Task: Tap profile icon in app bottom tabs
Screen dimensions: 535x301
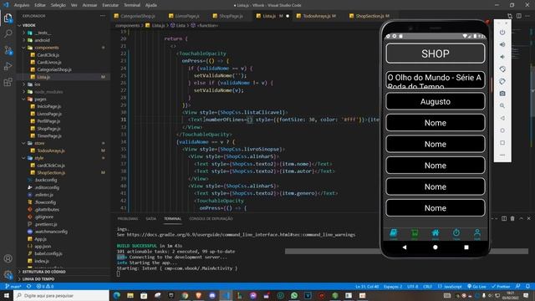Action: coord(477,233)
